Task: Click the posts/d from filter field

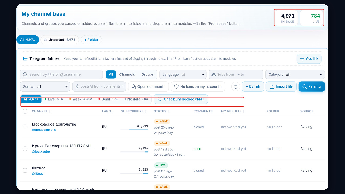Action: click(x=90, y=86)
